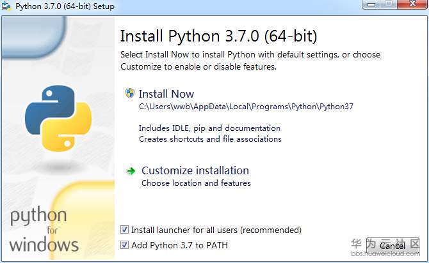This screenshot has height=263, width=429.
Task: Click the "Choose location and features" subtitle
Action: [196, 183]
